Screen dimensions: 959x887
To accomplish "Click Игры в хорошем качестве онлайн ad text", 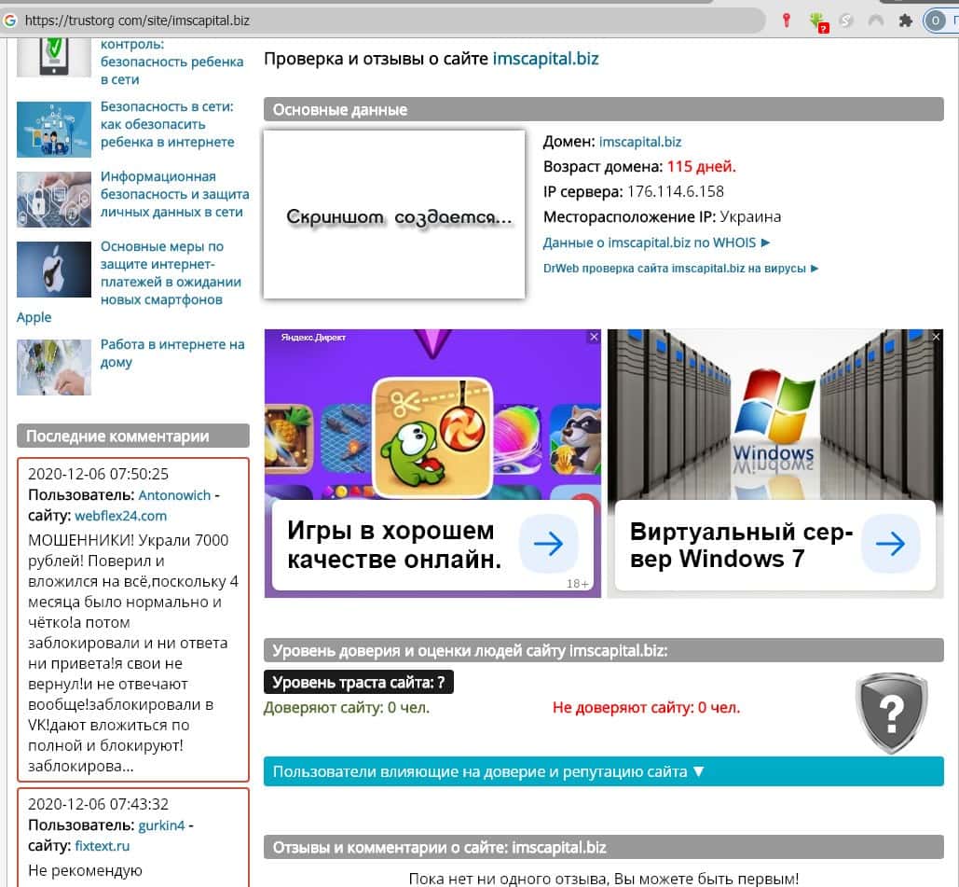I will point(394,545).
